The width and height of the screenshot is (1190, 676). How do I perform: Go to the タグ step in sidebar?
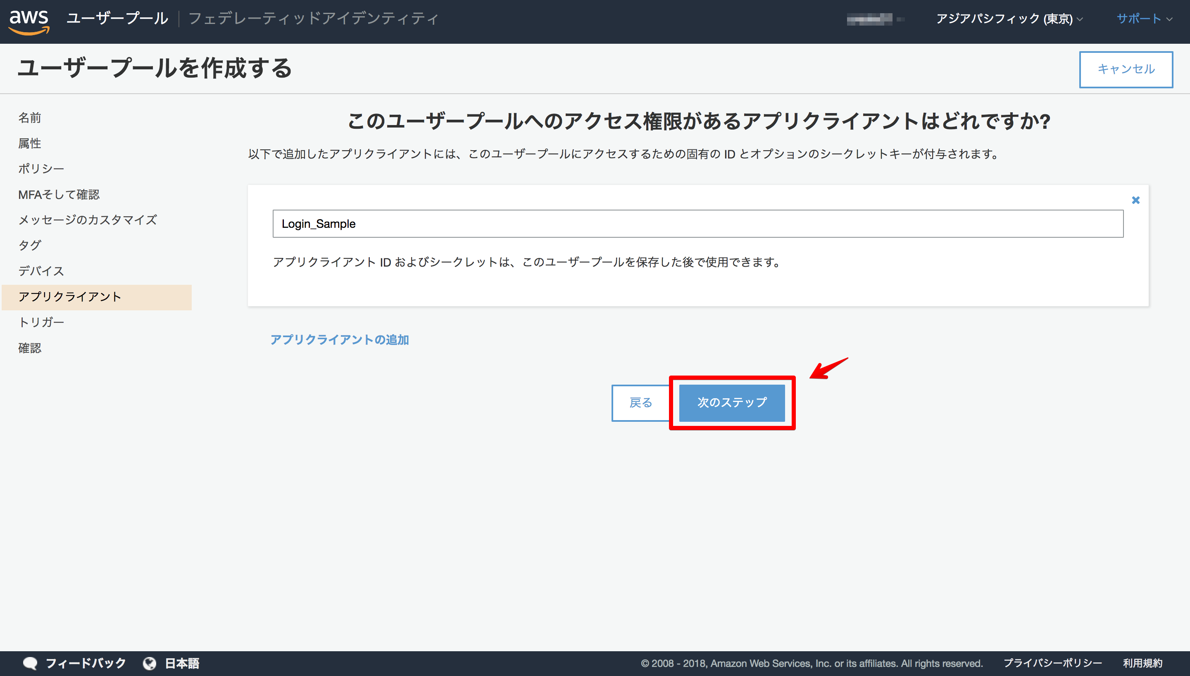pyautogui.click(x=30, y=245)
